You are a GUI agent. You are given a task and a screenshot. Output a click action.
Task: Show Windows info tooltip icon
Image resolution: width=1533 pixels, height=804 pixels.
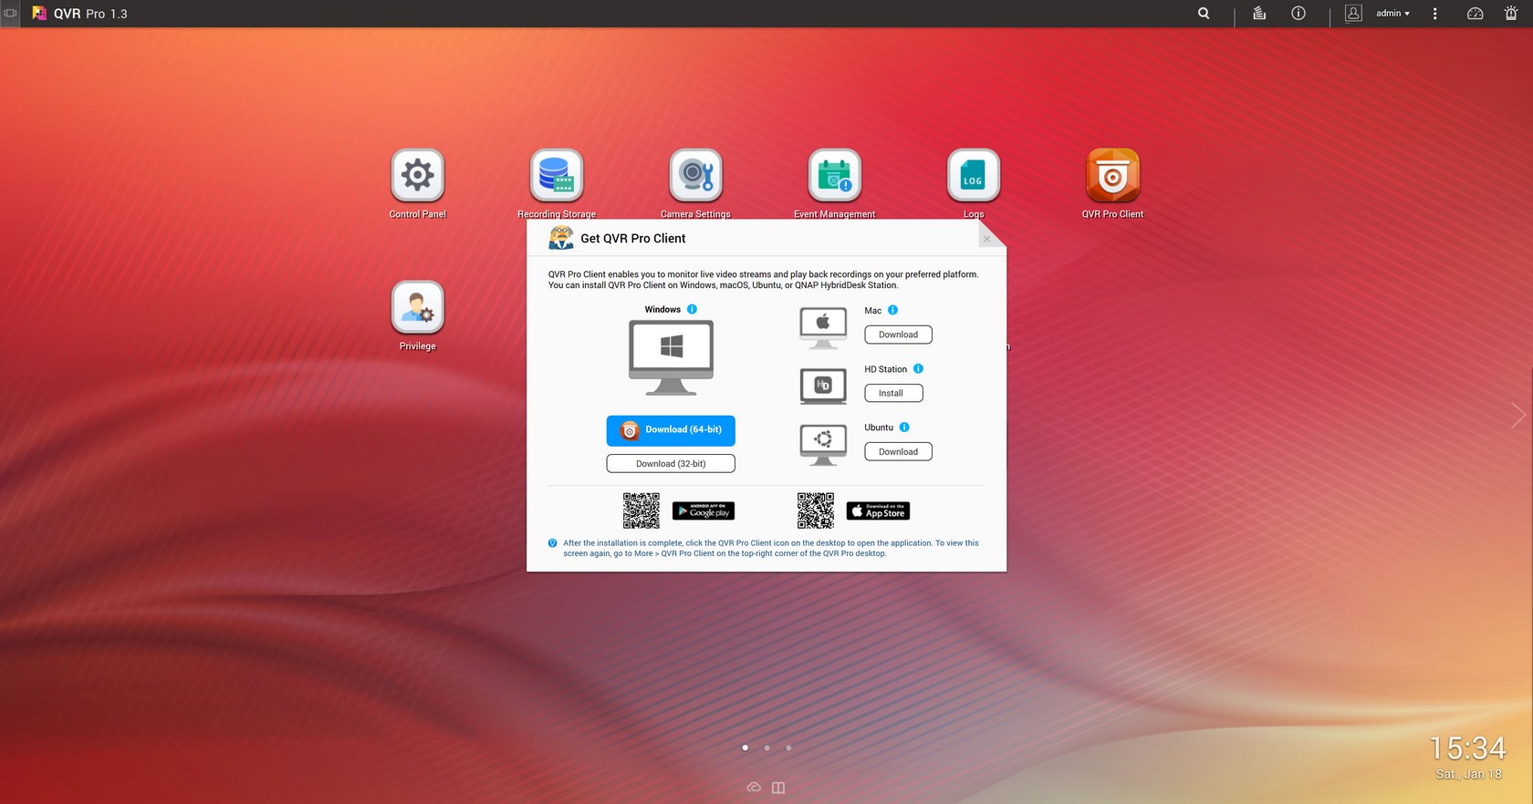tap(693, 309)
